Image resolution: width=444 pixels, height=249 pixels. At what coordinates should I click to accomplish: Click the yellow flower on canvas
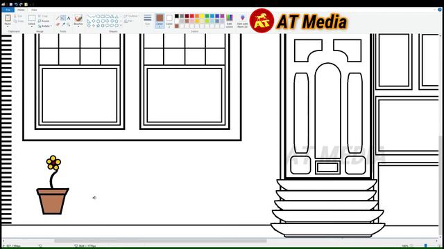point(53,163)
